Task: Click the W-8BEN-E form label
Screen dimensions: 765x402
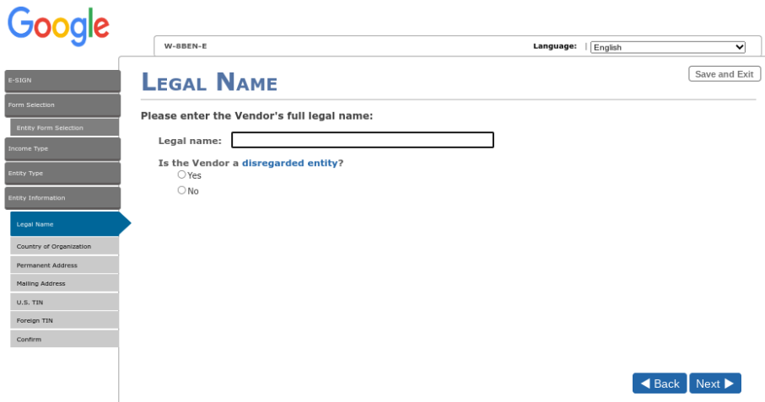Action: coord(186,46)
